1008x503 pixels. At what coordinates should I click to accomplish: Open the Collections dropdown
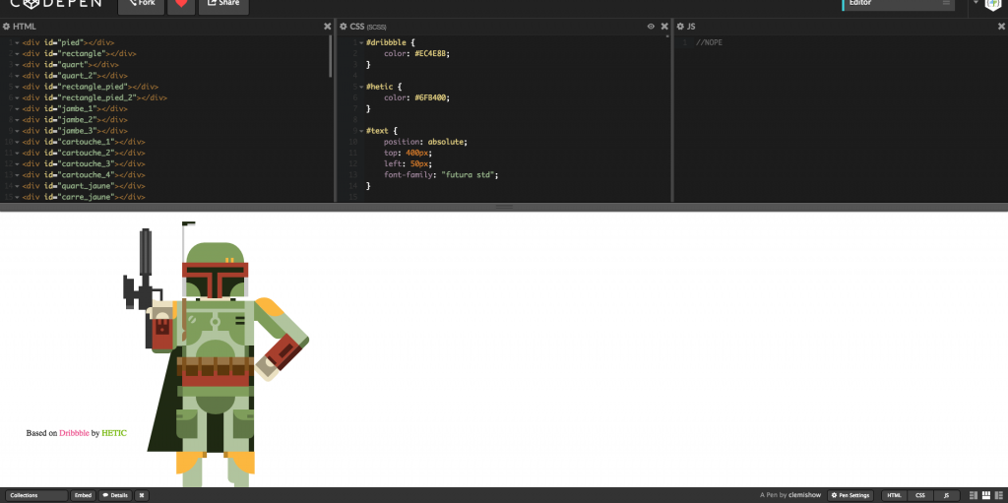[x=37, y=495]
